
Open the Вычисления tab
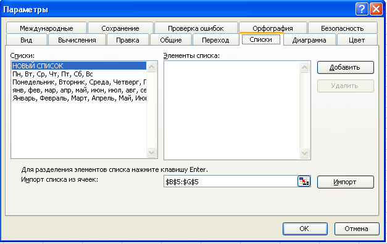pyautogui.click(x=77, y=39)
